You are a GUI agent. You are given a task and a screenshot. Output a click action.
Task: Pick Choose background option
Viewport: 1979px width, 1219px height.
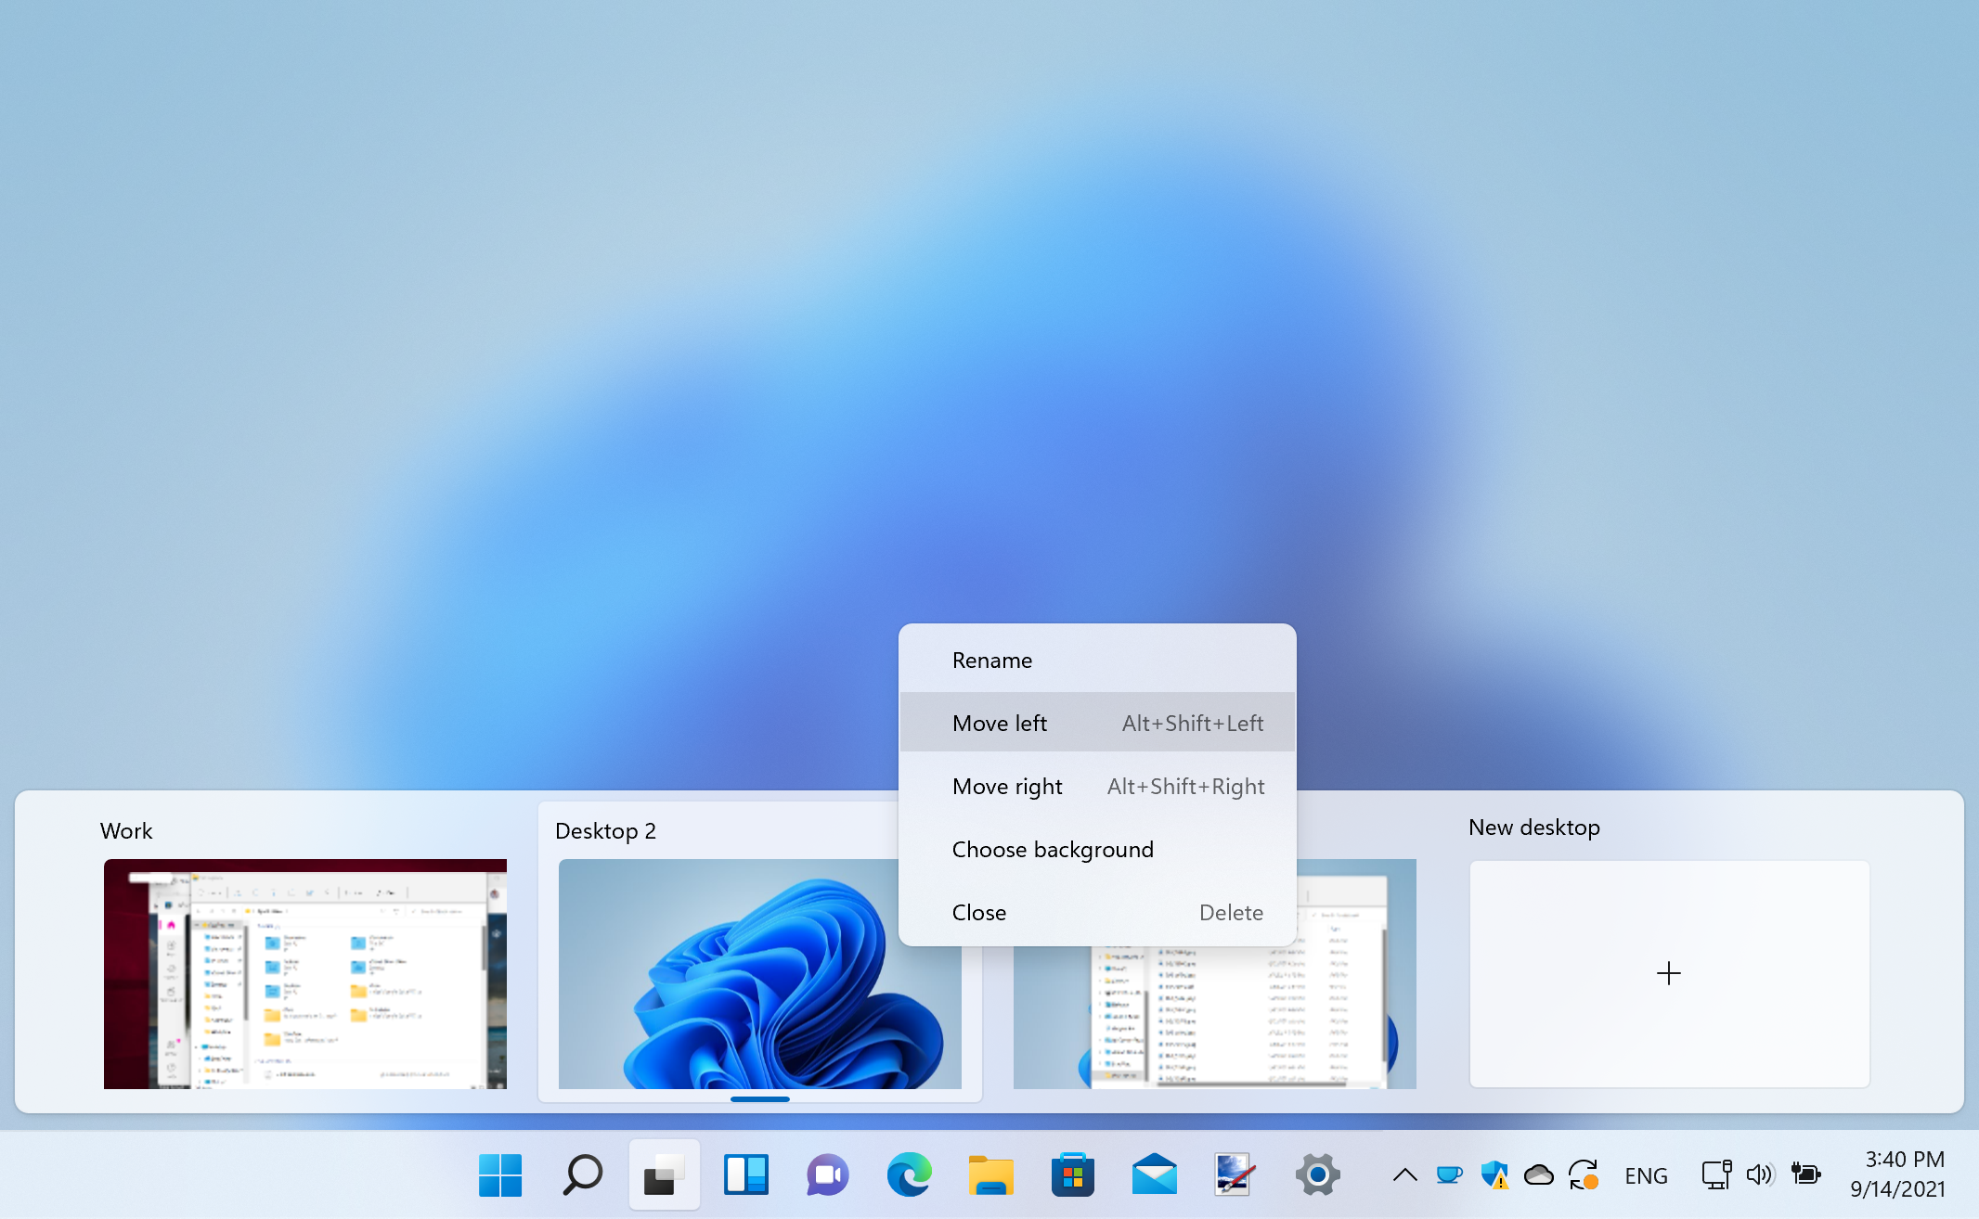1097,849
